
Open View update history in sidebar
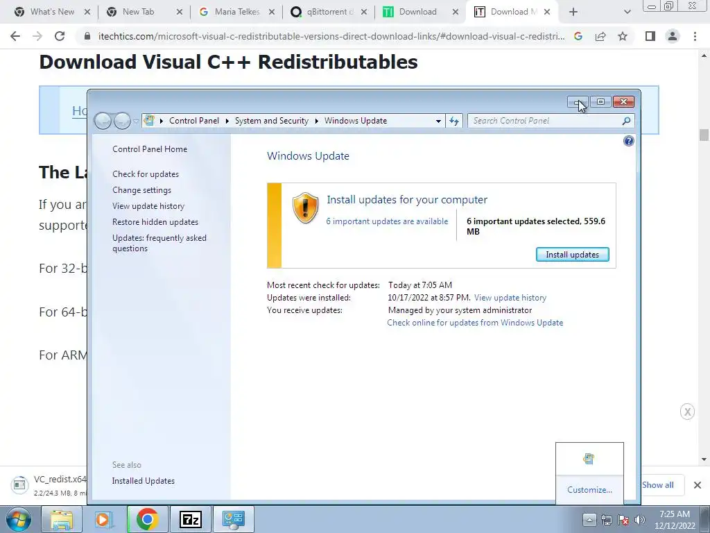click(148, 205)
